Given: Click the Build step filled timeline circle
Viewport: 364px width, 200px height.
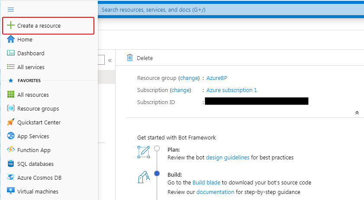Looking at the screenshot, I should tap(157, 173).
